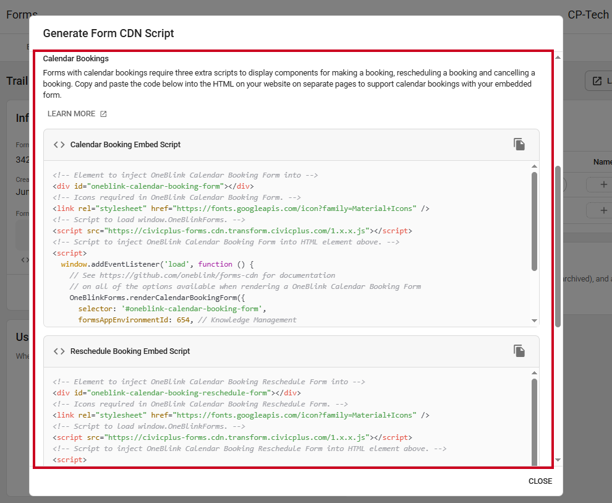Click the civicplus-forms CDN script line in Reschedule script

coord(232,437)
